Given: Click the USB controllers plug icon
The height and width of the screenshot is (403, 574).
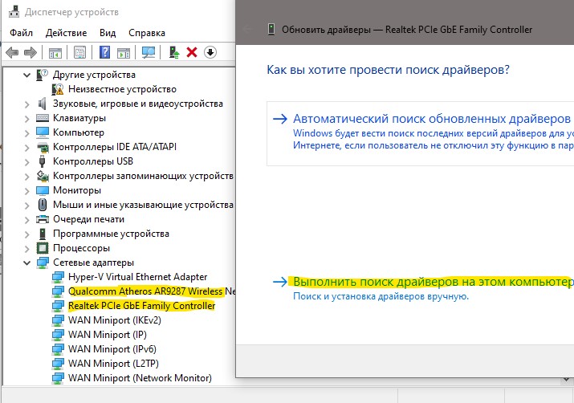Looking at the screenshot, I should (42, 161).
